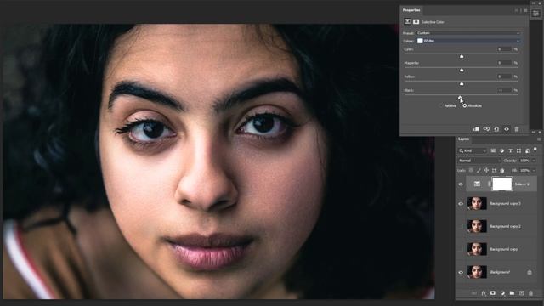Lock image pixels brush icon
The width and height of the screenshot is (544, 306).
[x=479, y=170]
